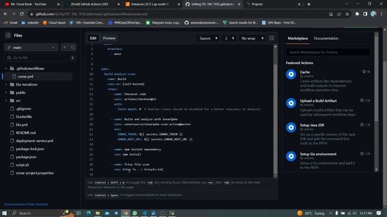Select the Documentation tab
387x217 pixels.
(x=327, y=39)
